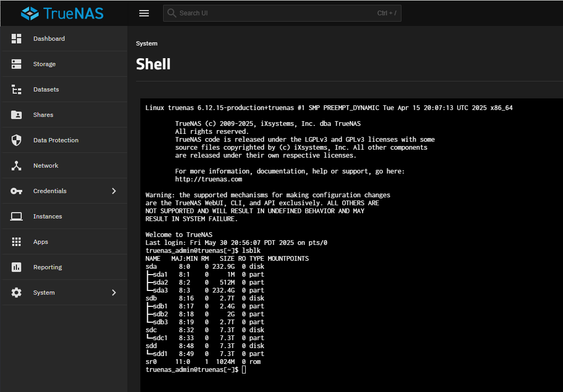
Task: Expand the Credentials submenu chevron
Action: pyautogui.click(x=114, y=191)
